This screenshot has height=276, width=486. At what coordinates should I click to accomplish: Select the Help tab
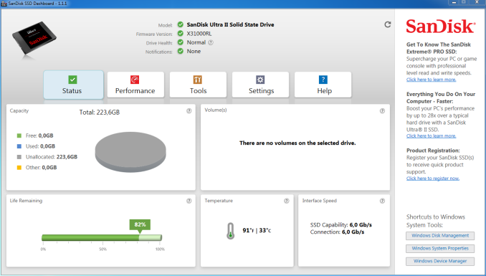pos(323,85)
